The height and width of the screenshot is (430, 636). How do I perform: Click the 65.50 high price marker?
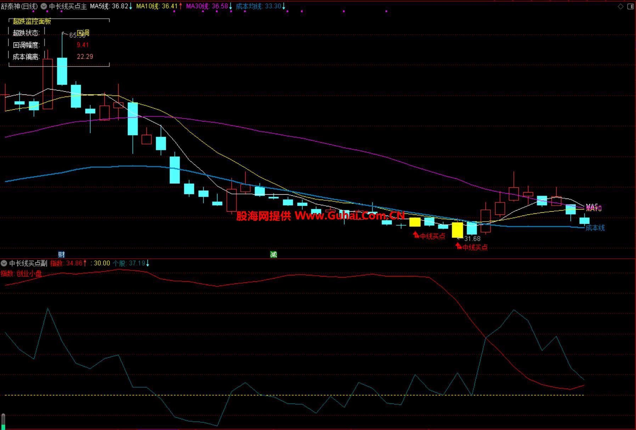click(x=77, y=35)
